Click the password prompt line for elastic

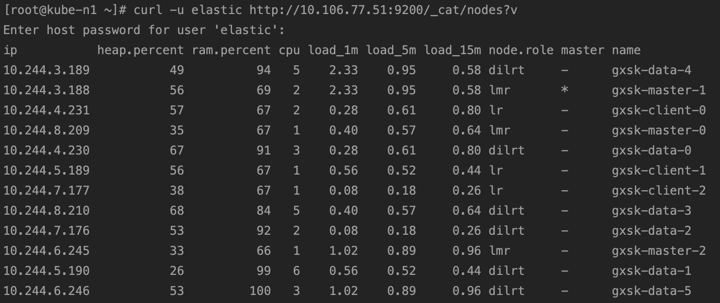pos(144,30)
